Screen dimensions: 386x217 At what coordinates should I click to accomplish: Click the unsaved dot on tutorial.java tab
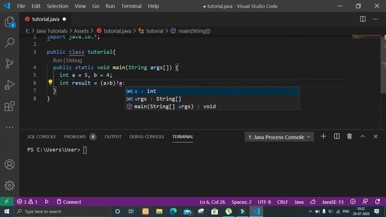coord(65,19)
